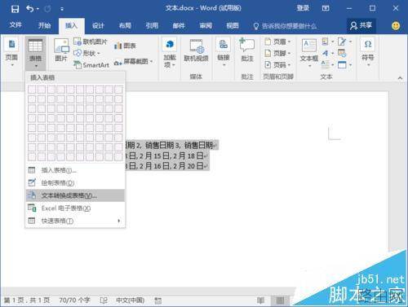Open the Undo history dropdown arrow
The height and width of the screenshot is (307, 408).
pos(38,9)
